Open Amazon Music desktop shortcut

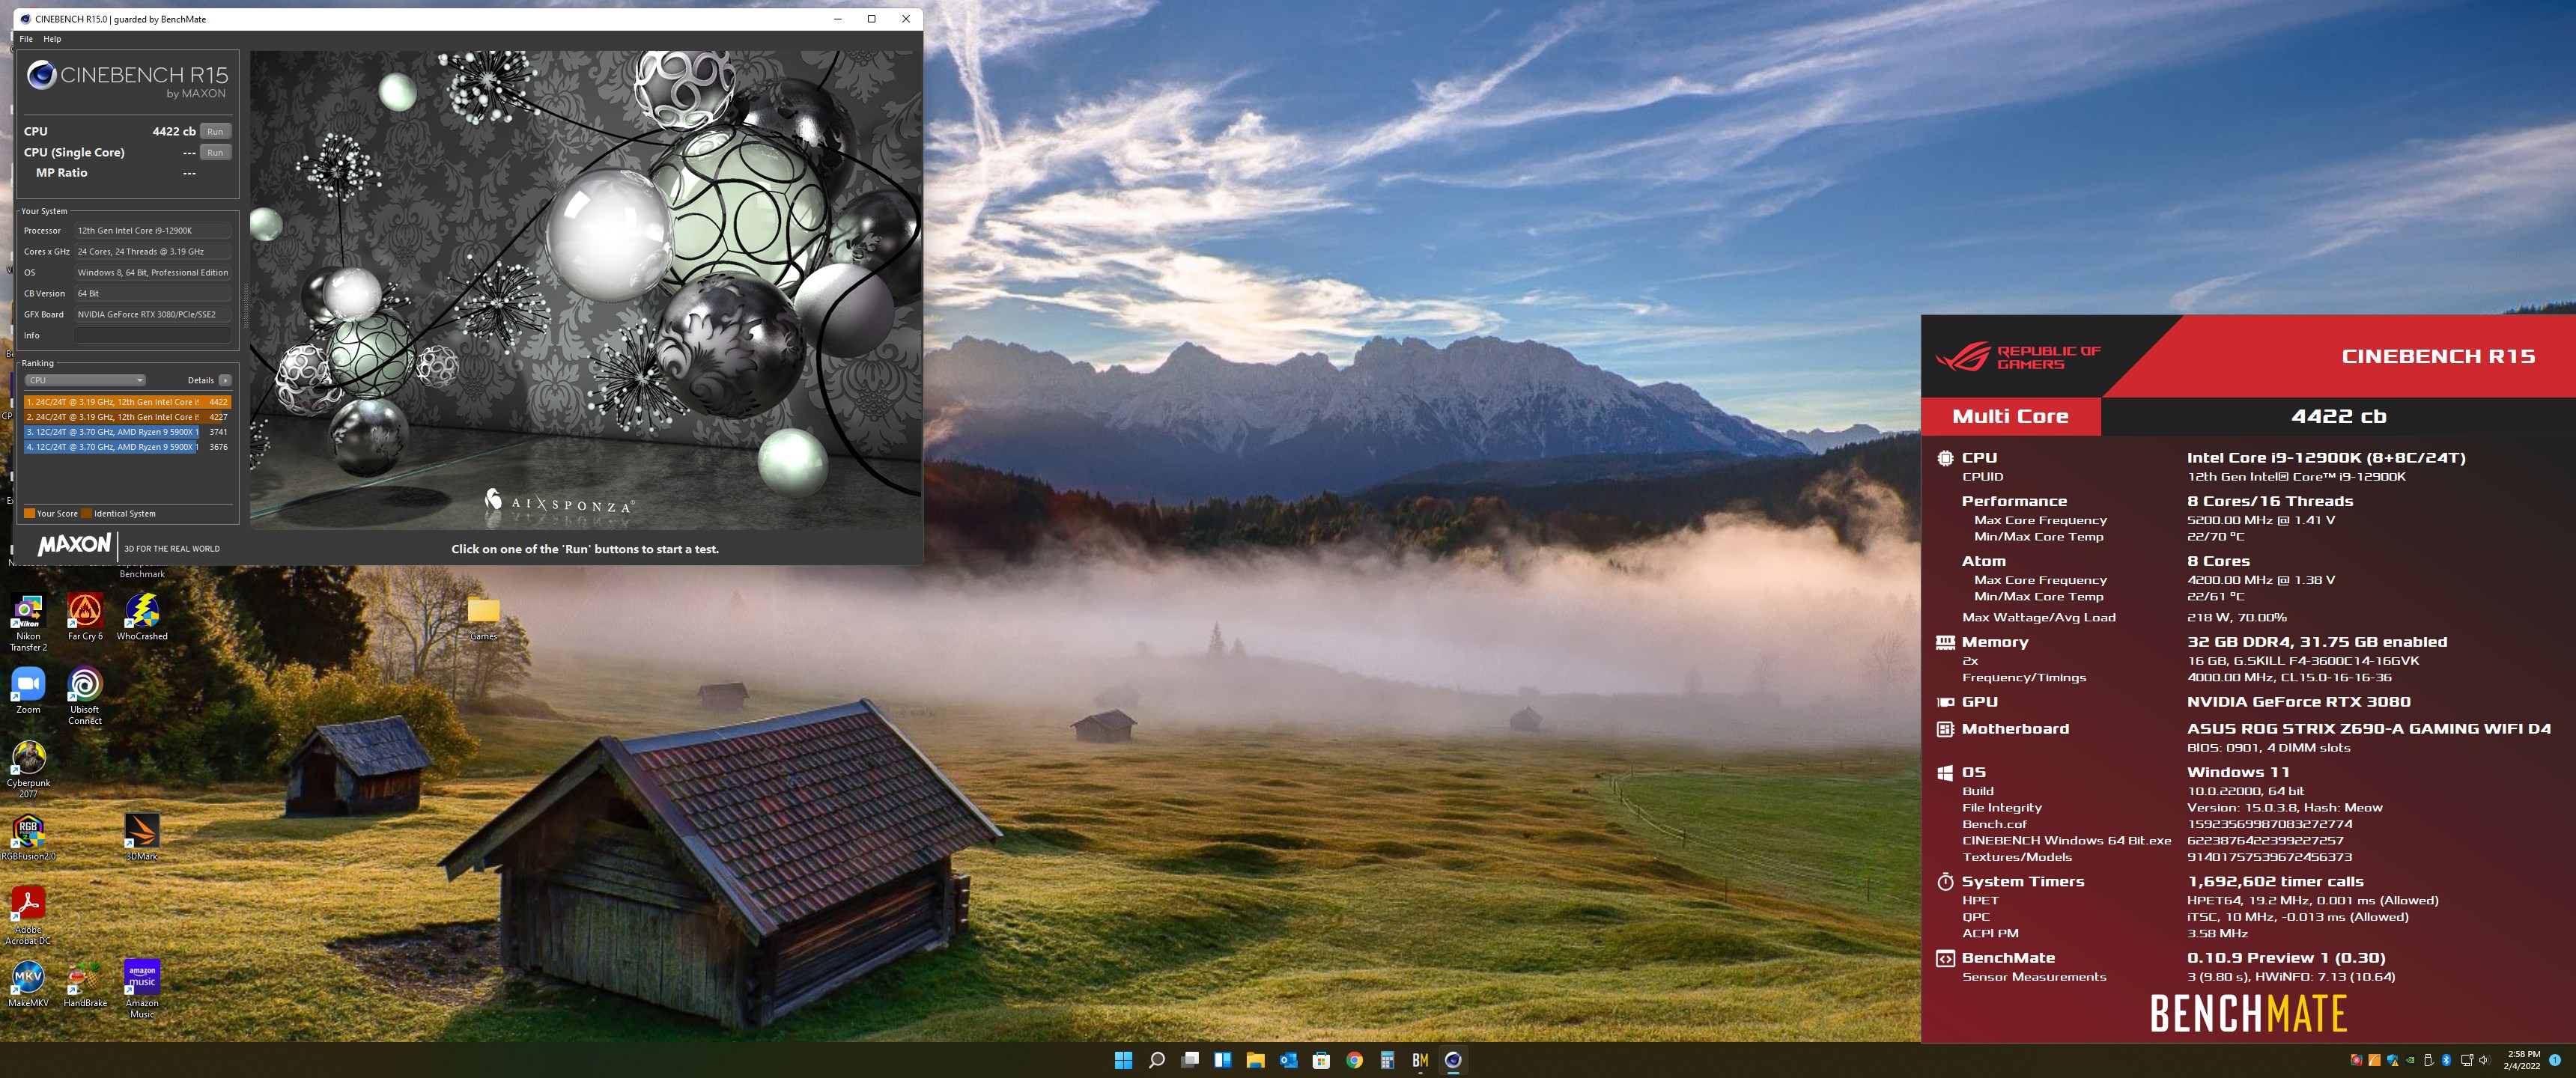pyautogui.click(x=142, y=990)
